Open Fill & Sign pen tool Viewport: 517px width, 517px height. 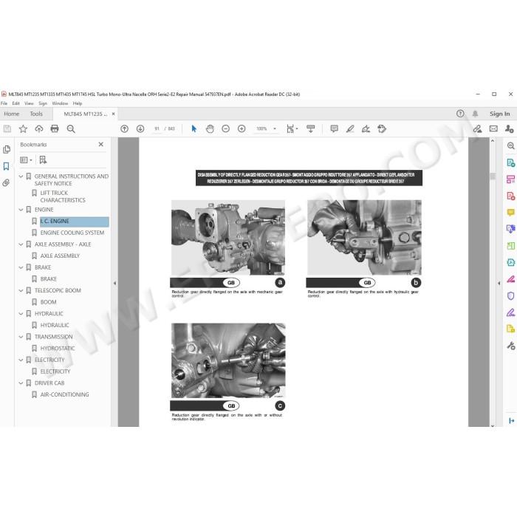coord(510,312)
